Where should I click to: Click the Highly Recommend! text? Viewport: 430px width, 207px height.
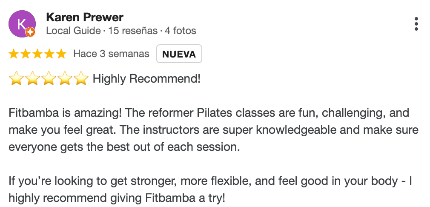(147, 79)
